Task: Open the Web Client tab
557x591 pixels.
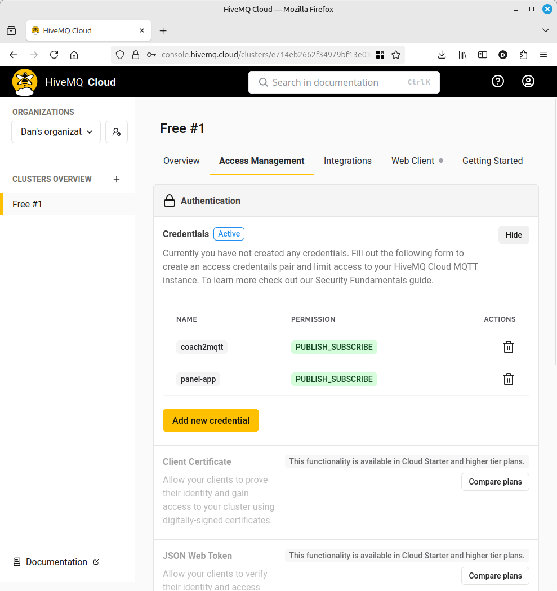Action: (413, 161)
